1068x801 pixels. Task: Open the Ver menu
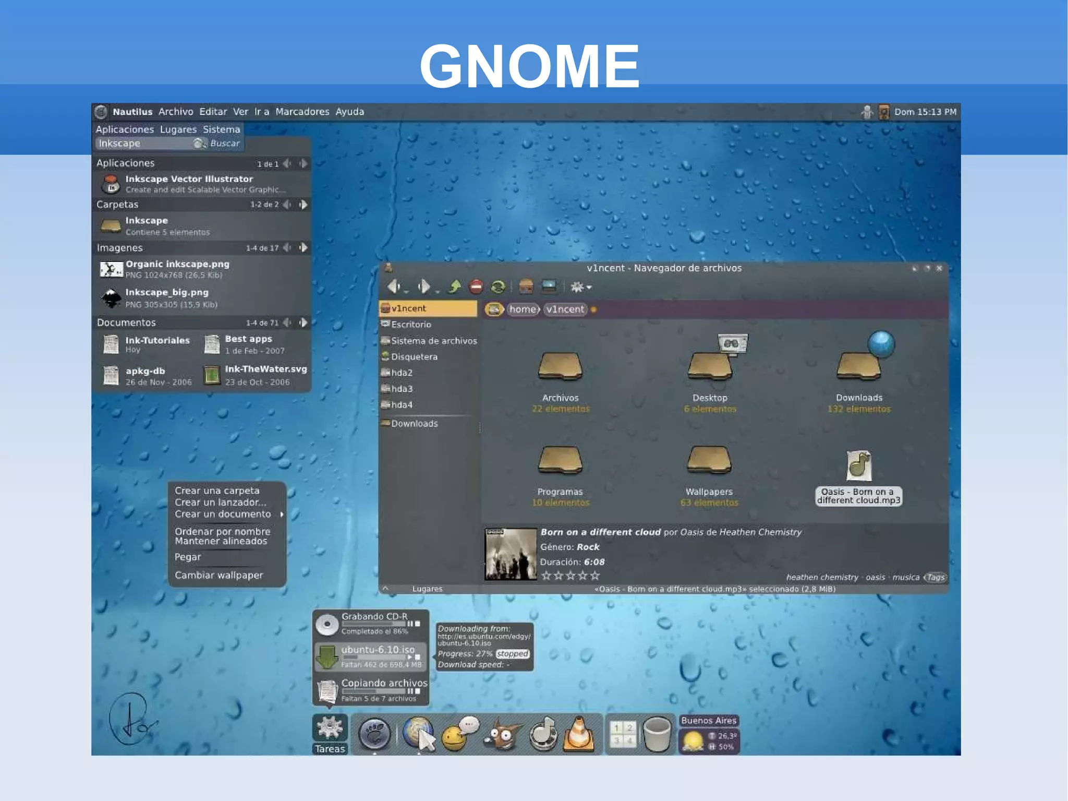[240, 112]
